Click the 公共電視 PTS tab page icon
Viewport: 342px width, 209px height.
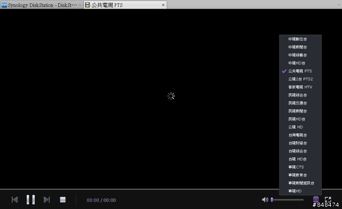88,5
